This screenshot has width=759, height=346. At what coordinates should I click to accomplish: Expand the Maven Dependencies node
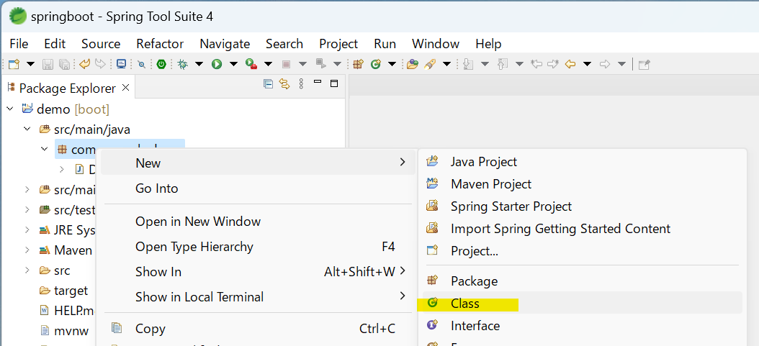27,250
